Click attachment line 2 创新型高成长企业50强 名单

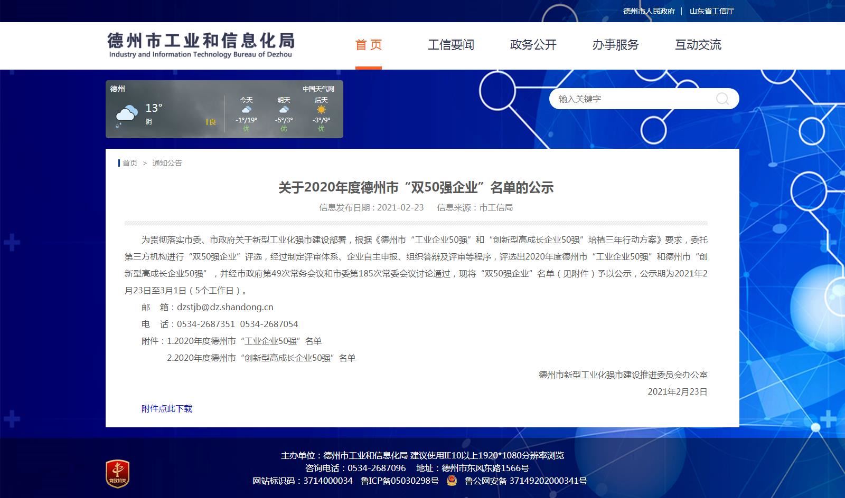pos(261,358)
